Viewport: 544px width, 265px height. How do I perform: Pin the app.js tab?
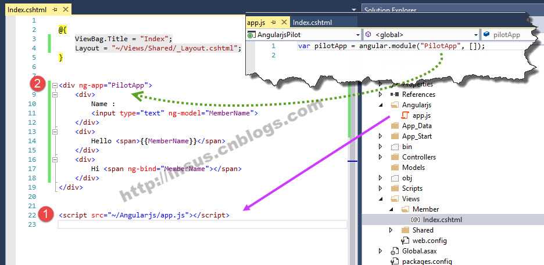click(273, 23)
